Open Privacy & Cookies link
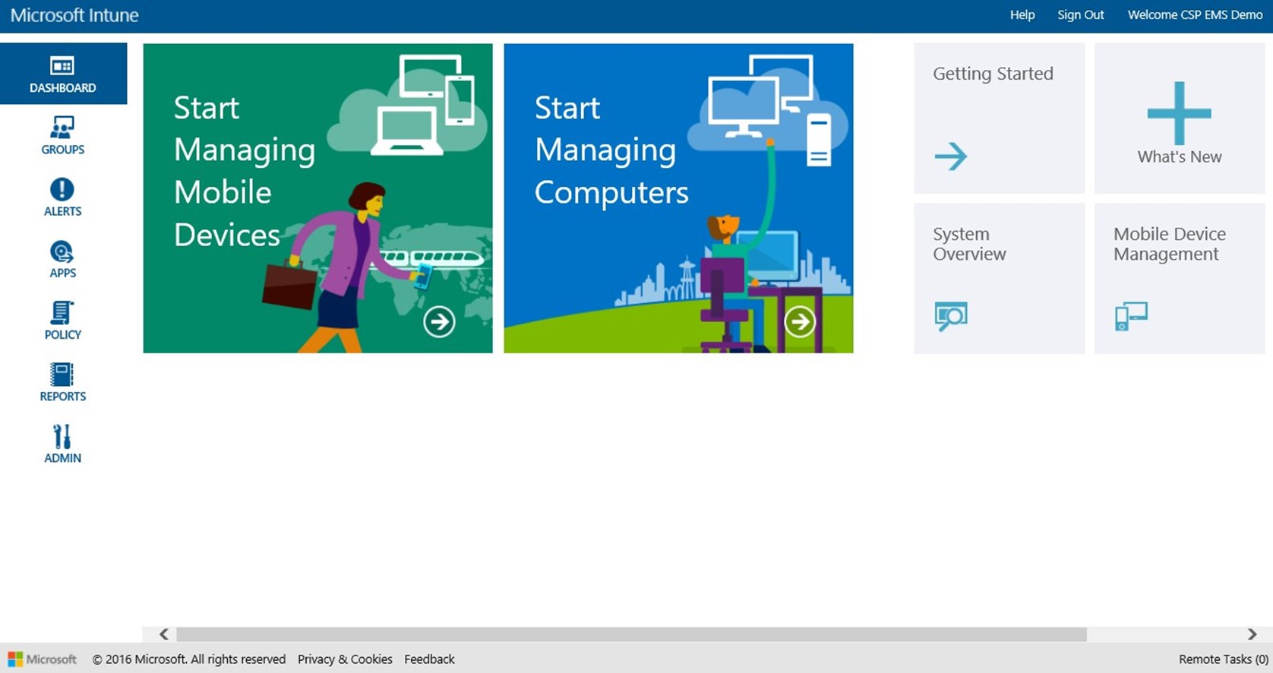Image resolution: width=1273 pixels, height=673 pixels. [345, 659]
